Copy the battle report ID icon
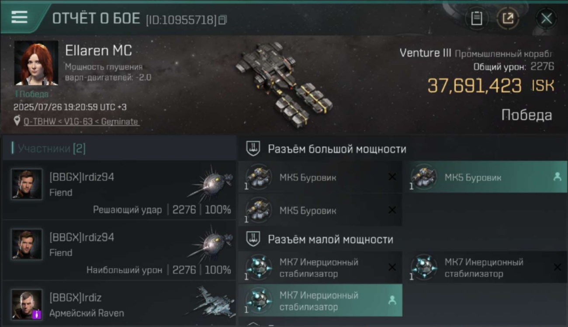Image resolution: width=568 pixels, height=327 pixels. [223, 20]
